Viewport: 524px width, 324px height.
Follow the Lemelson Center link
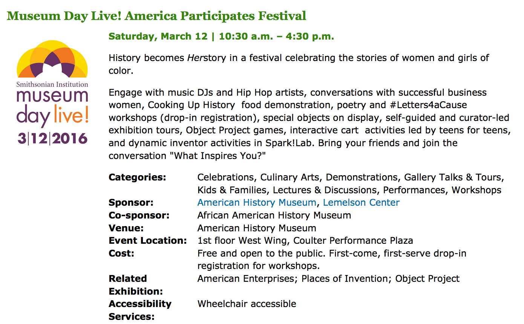(x=361, y=203)
